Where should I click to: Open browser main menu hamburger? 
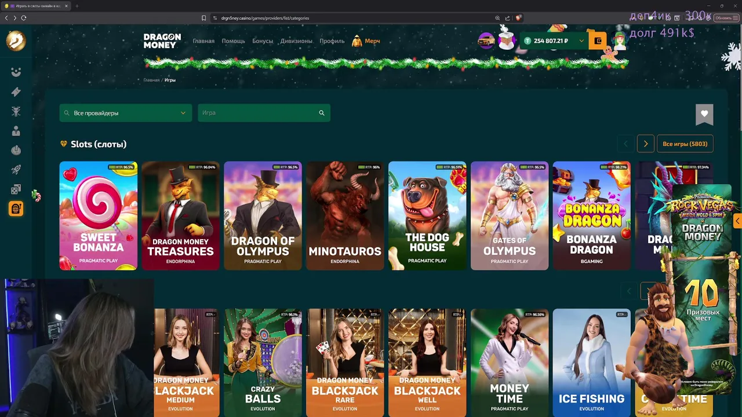pyautogui.click(x=736, y=18)
